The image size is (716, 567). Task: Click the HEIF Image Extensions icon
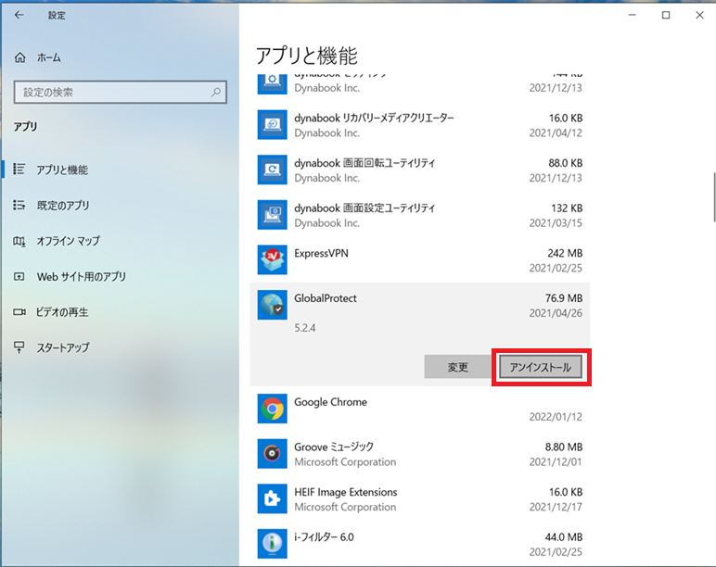[272, 499]
